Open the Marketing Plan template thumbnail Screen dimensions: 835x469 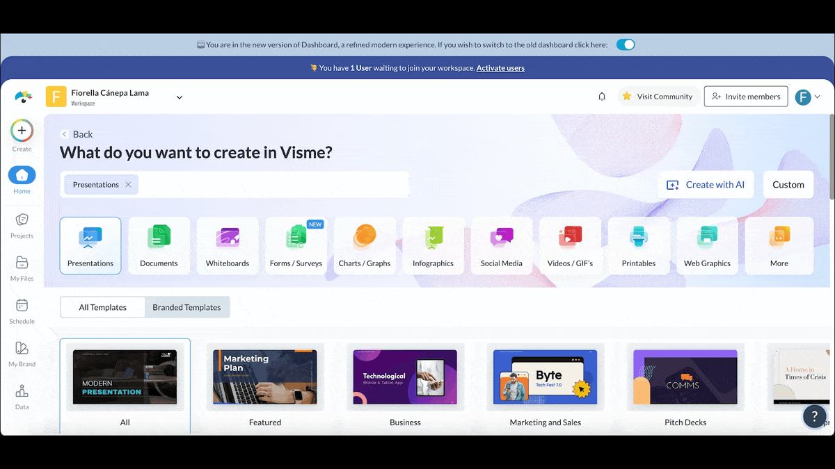(265, 377)
